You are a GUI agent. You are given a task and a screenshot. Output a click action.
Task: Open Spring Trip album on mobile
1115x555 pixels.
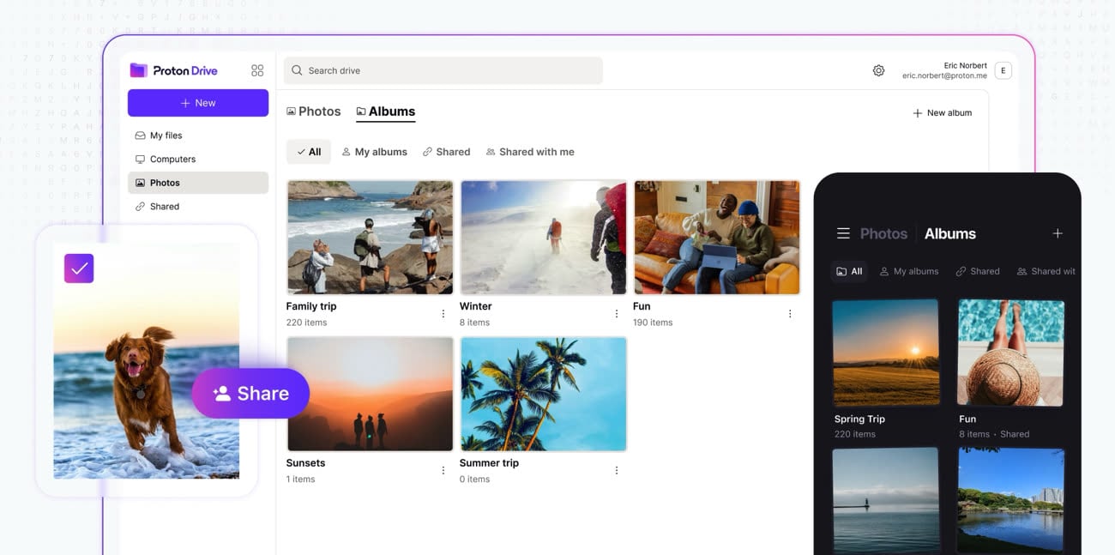coord(886,353)
